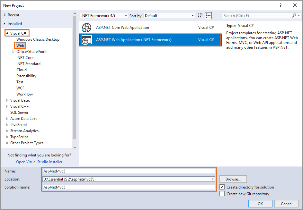Select the .NET Core category
The width and height of the screenshot is (303, 210).
[25, 58]
